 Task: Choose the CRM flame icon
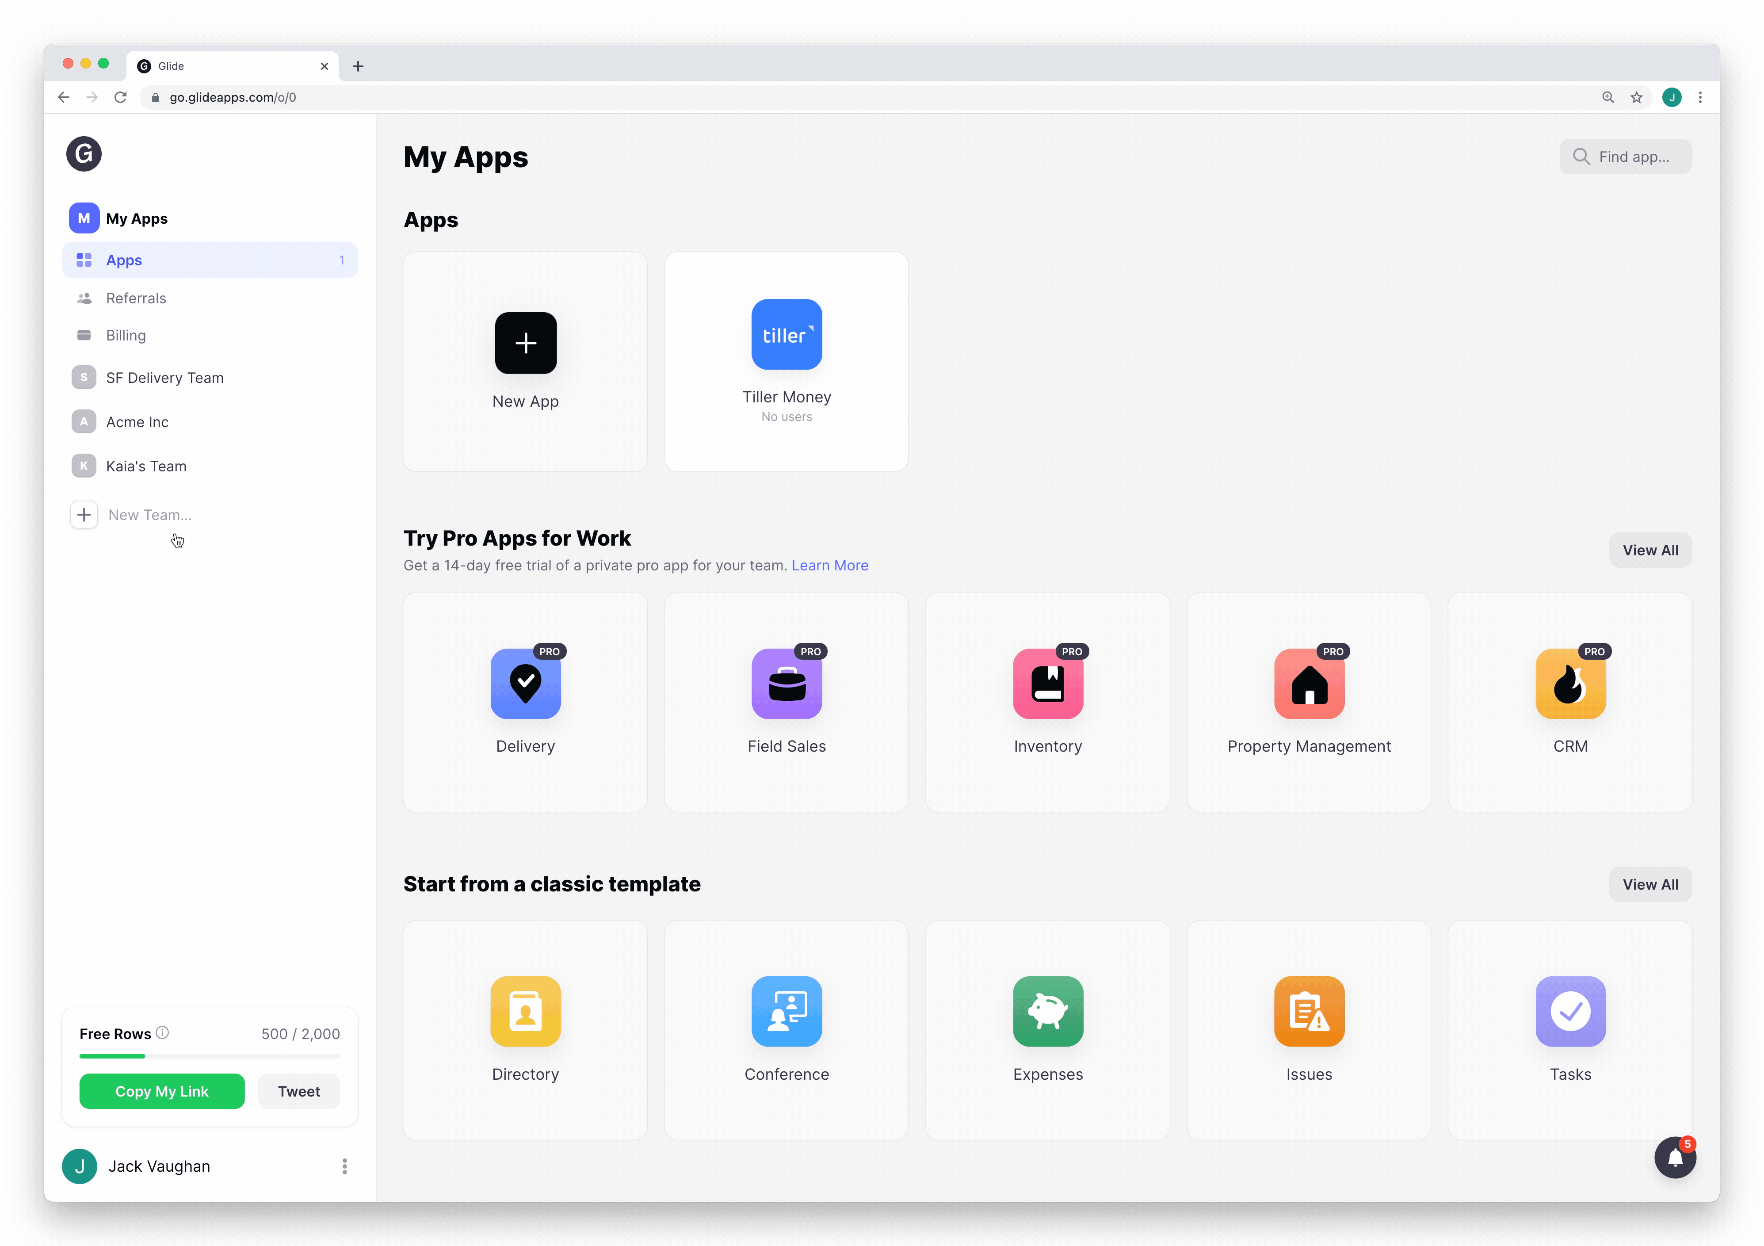click(1569, 683)
